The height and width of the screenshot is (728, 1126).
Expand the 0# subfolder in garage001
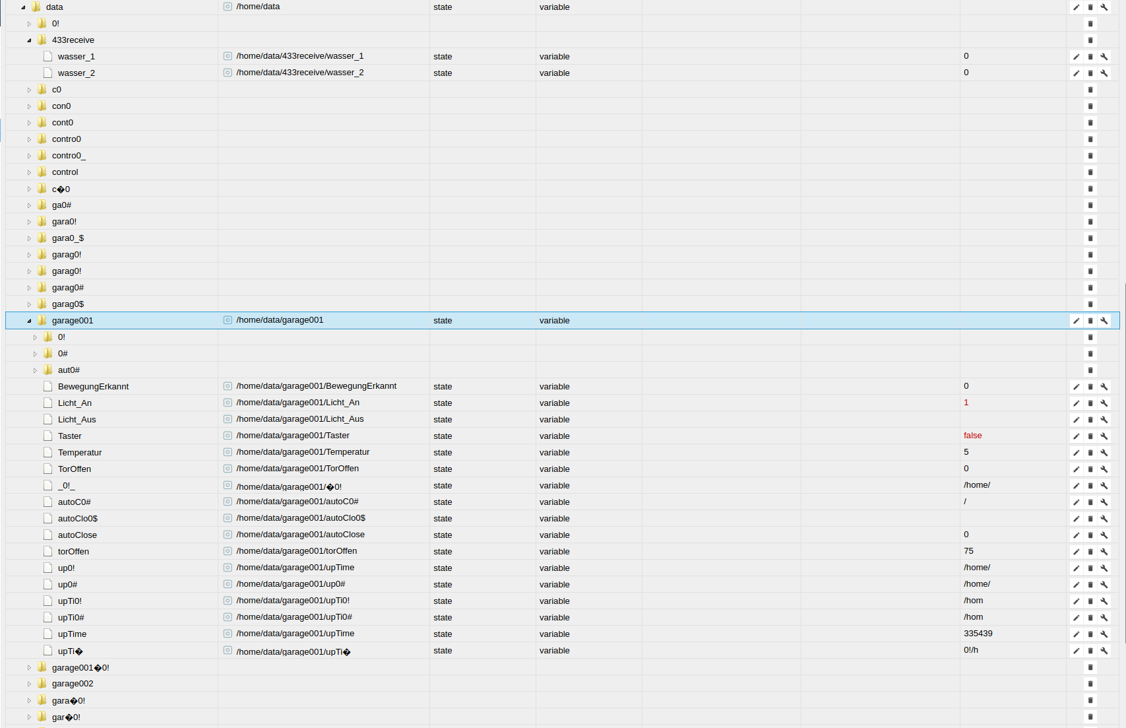[35, 354]
